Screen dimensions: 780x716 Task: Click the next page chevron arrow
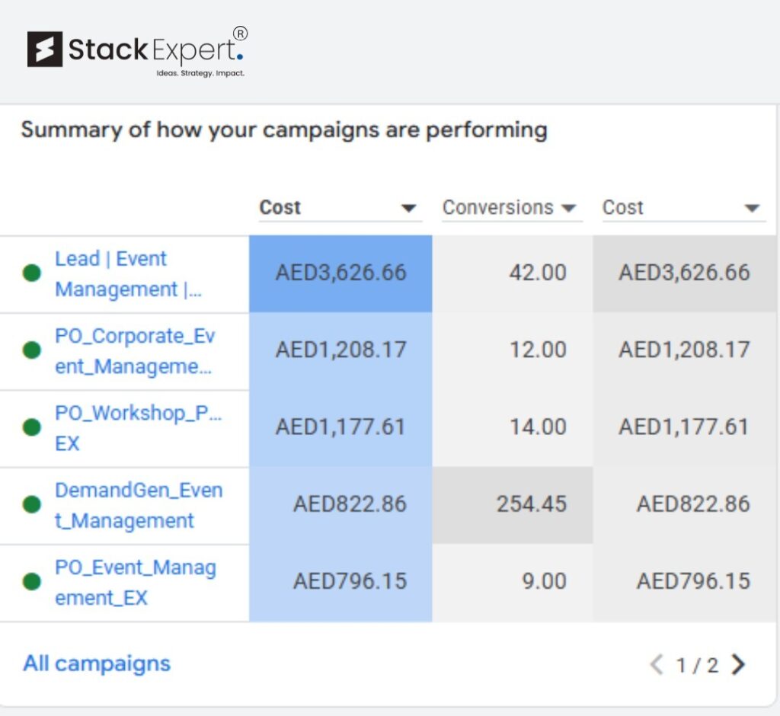[738, 664]
